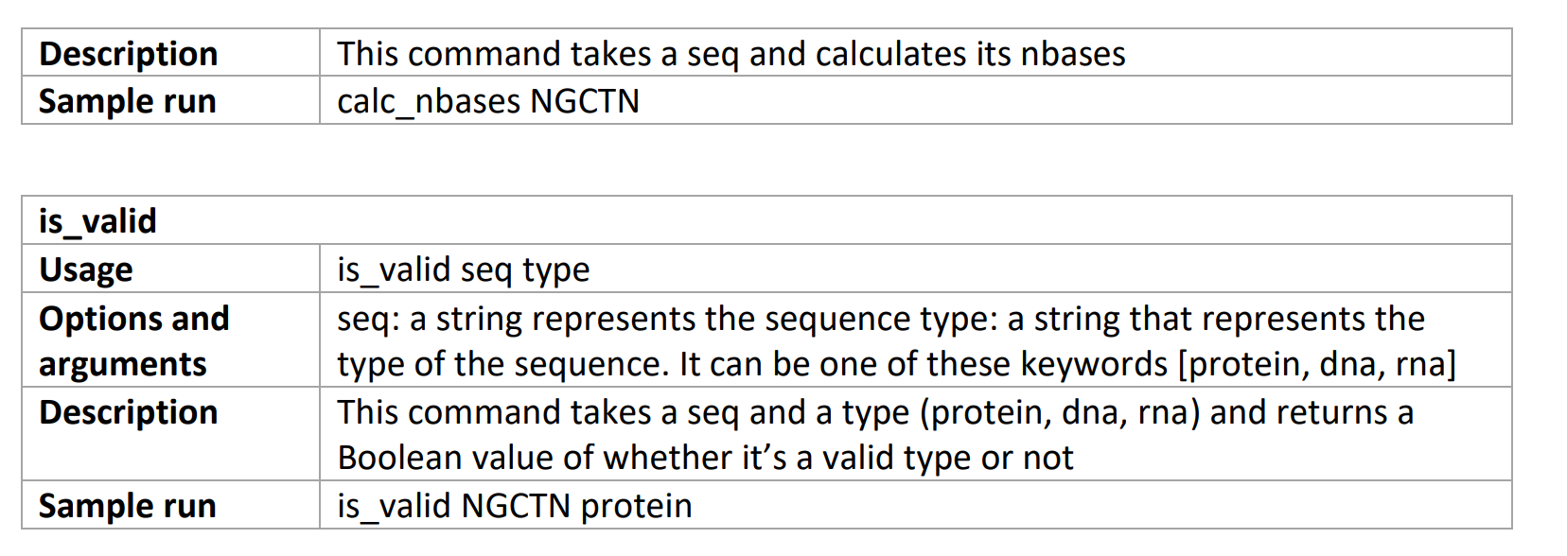The image size is (1567, 556).
Task: Click the 'Options and arguments' label cell
Action: [x=170, y=339]
